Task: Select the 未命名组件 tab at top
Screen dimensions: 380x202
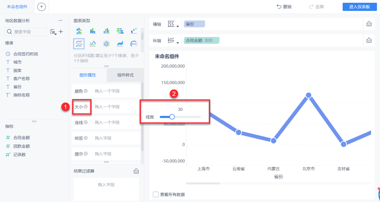Action: tap(17, 7)
